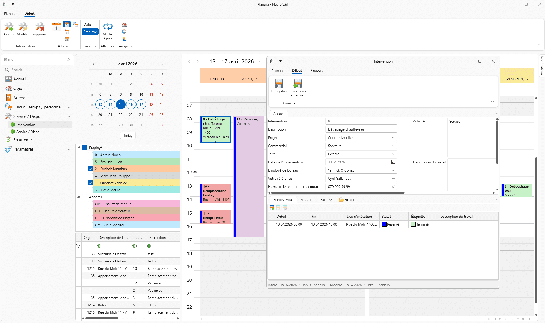Uncheck employee 2 - Duchek Jonathan
The width and height of the screenshot is (545, 323).
[x=90, y=169]
